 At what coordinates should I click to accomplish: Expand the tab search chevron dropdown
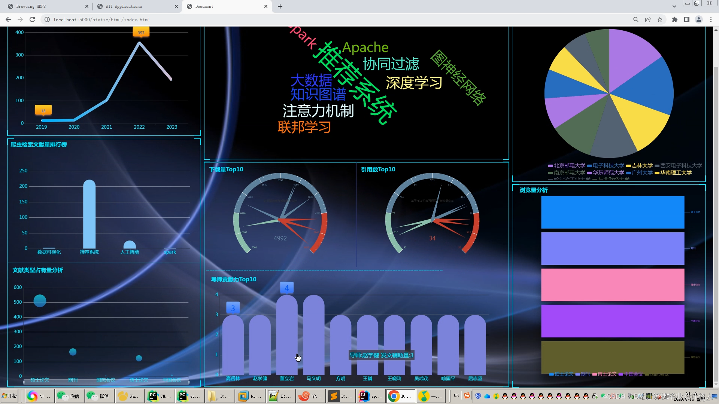[674, 6]
